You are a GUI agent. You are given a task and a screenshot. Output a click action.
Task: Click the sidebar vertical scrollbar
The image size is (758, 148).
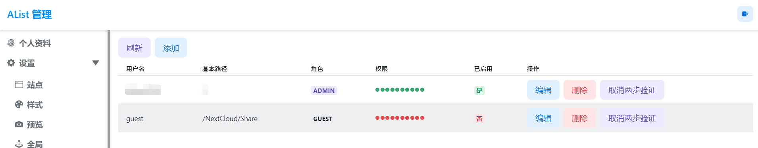coord(109,89)
